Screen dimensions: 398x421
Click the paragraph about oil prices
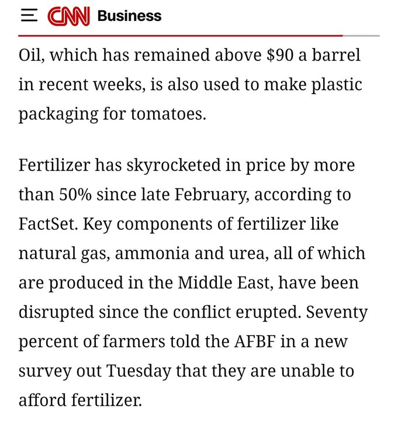point(190,84)
